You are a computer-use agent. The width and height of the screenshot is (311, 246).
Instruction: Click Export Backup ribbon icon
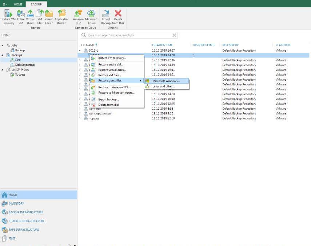[106, 17]
